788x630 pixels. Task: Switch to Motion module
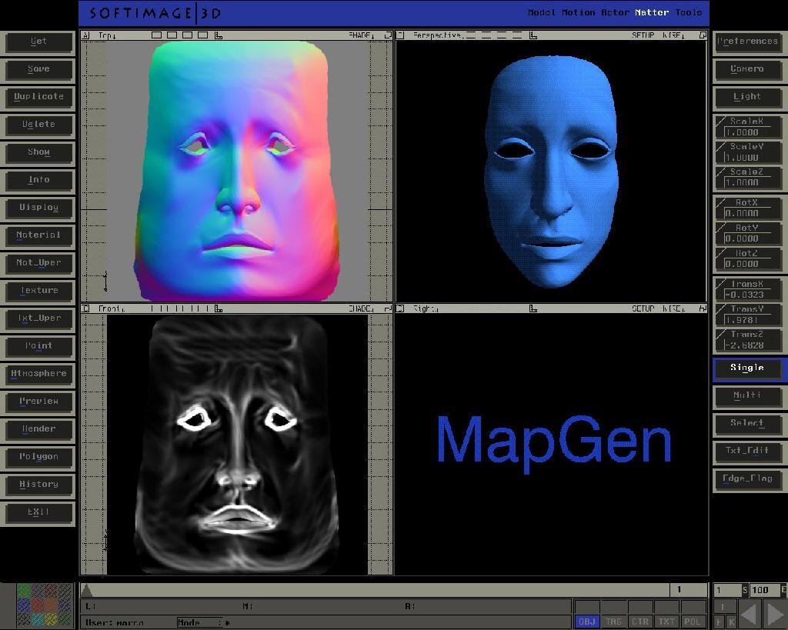pyautogui.click(x=578, y=12)
